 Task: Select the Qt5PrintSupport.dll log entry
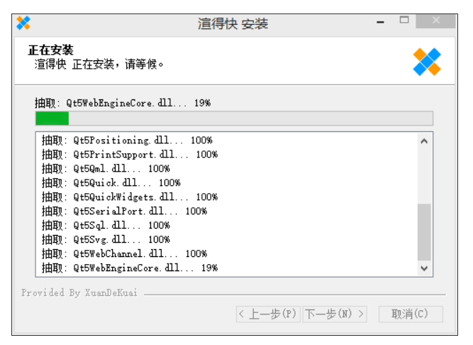pos(129,155)
